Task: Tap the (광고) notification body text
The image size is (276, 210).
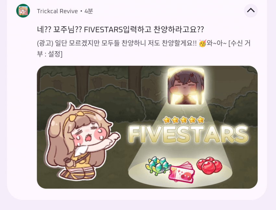Action: (144, 48)
